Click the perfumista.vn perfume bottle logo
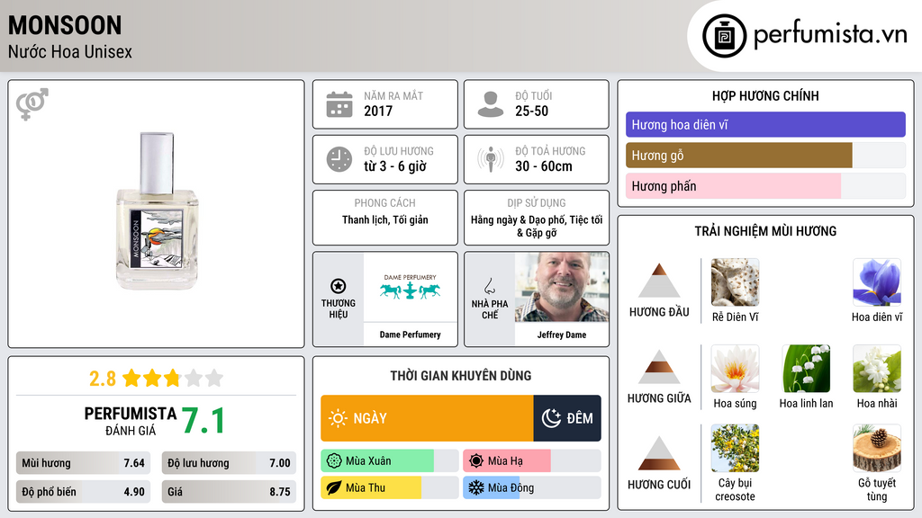922x518 pixels. (724, 36)
